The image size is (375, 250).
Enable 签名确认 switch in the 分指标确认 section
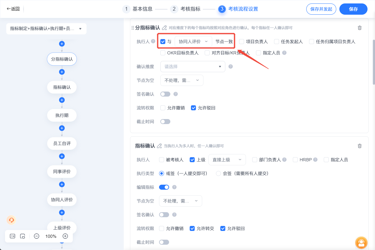coord(165,94)
